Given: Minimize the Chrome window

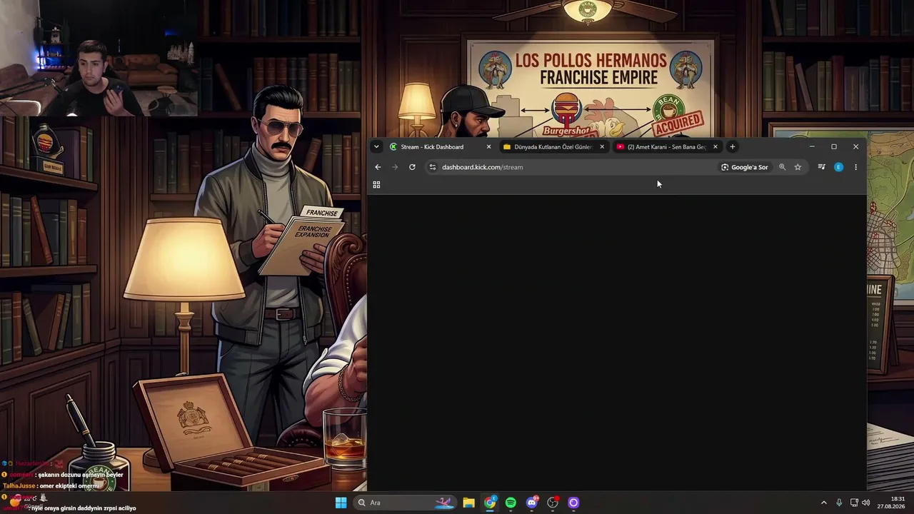Looking at the screenshot, I should (x=812, y=146).
